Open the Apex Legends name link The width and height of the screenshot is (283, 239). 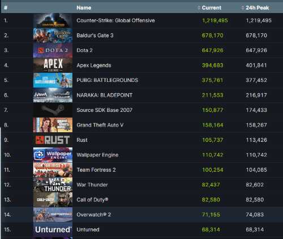point(94,66)
